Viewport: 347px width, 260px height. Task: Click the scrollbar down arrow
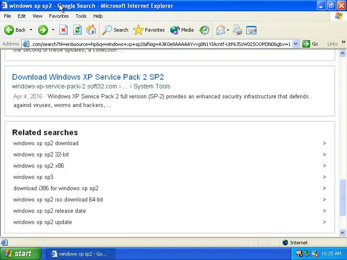tap(342, 232)
